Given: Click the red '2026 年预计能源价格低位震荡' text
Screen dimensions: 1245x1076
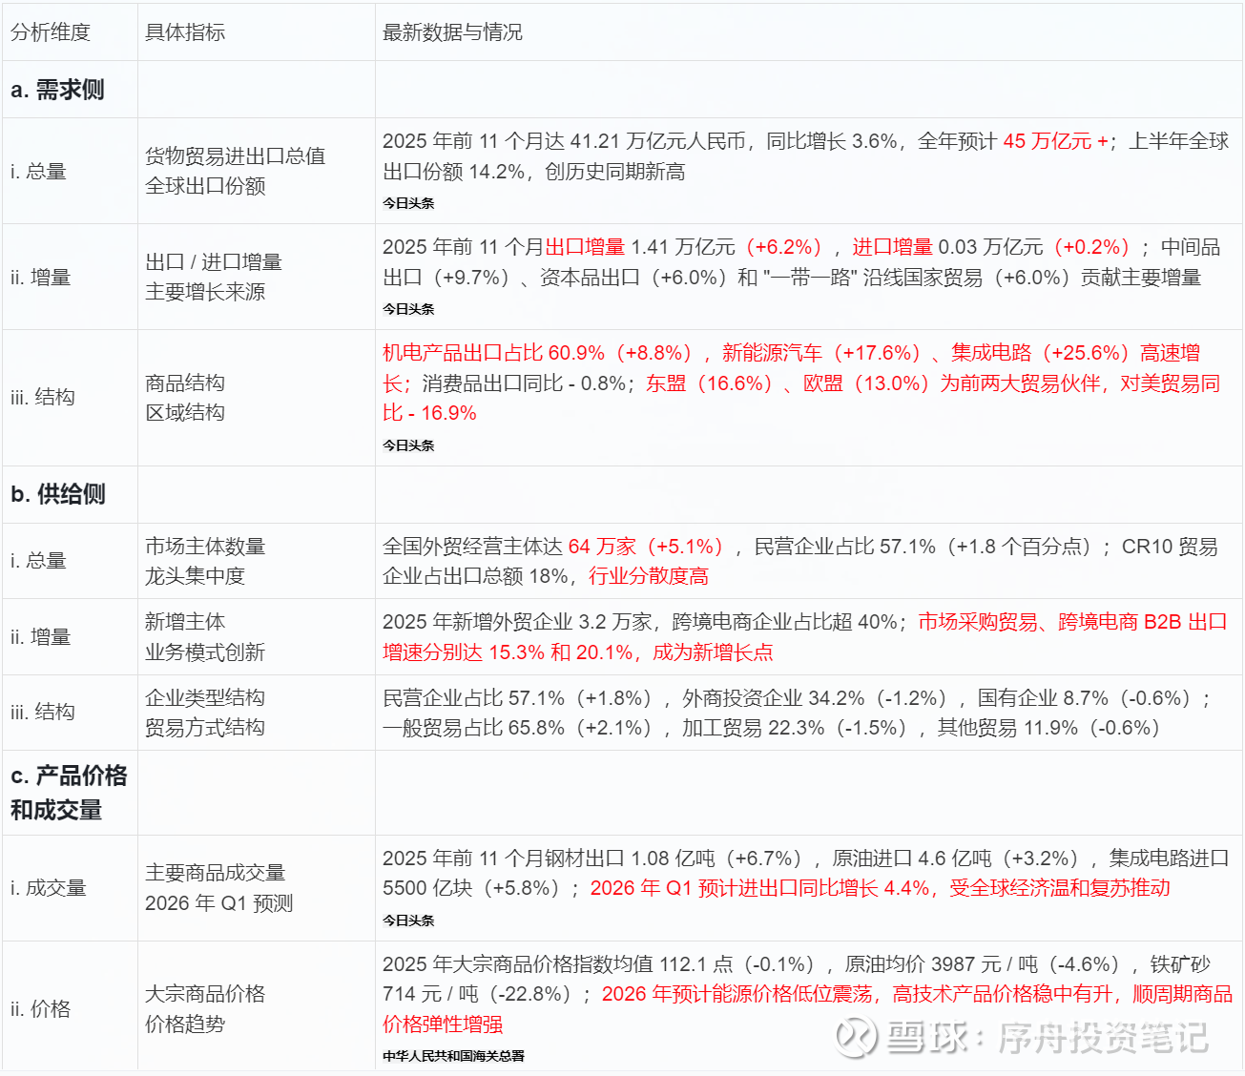Looking at the screenshot, I should [737, 994].
